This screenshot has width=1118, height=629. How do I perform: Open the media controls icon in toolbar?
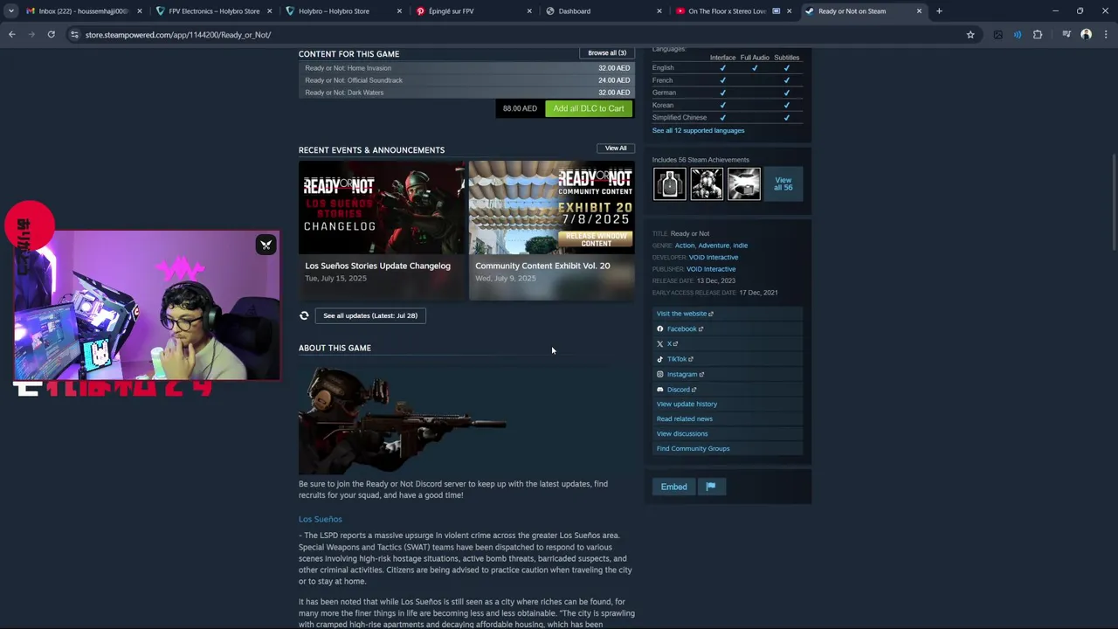pyautogui.click(x=1066, y=35)
